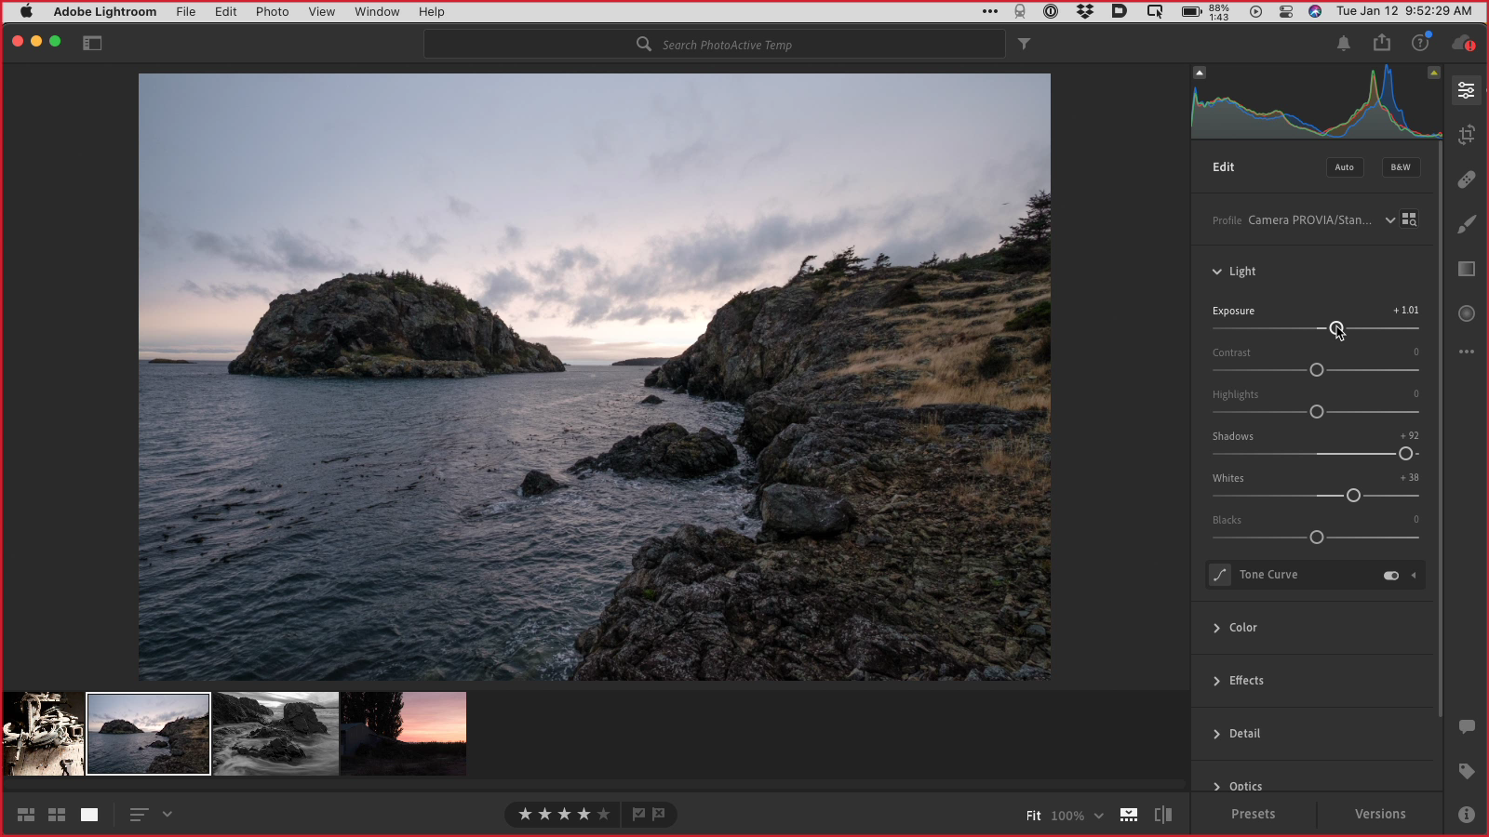Click the filter funnel icon
Image resolution: width=1489 pixels, height=837 pixels.
pos(1024,44)
